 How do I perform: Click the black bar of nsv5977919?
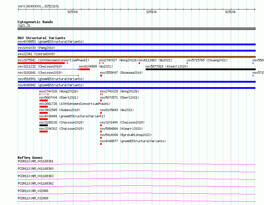201,69
